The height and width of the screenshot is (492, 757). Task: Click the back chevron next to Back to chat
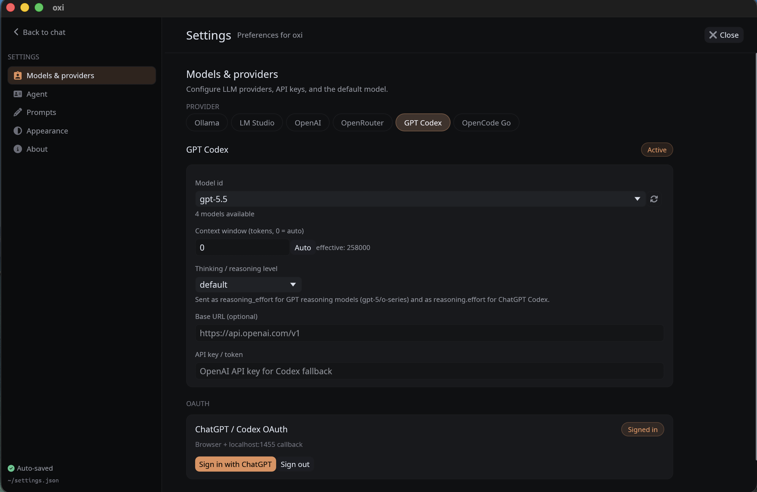click(x=16, y=32)
